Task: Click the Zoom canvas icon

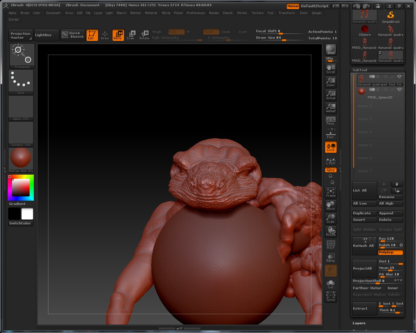Action: click(331, 82)
